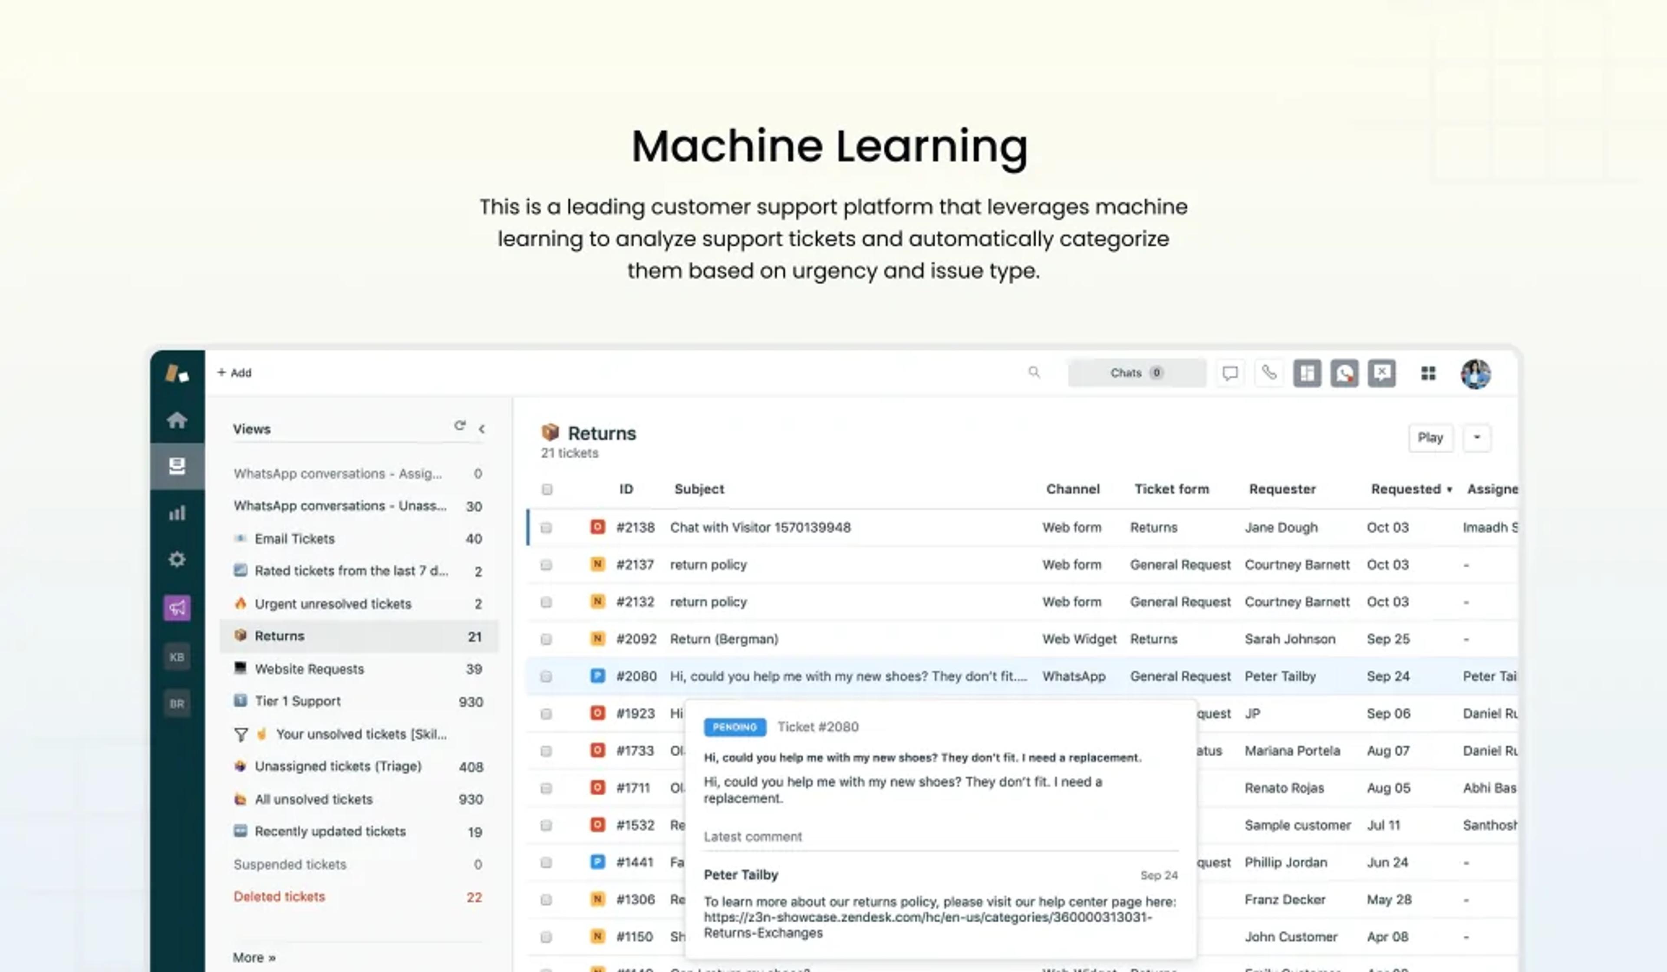Click the Play button
1667x972 pixels.
pos(1430,437)
